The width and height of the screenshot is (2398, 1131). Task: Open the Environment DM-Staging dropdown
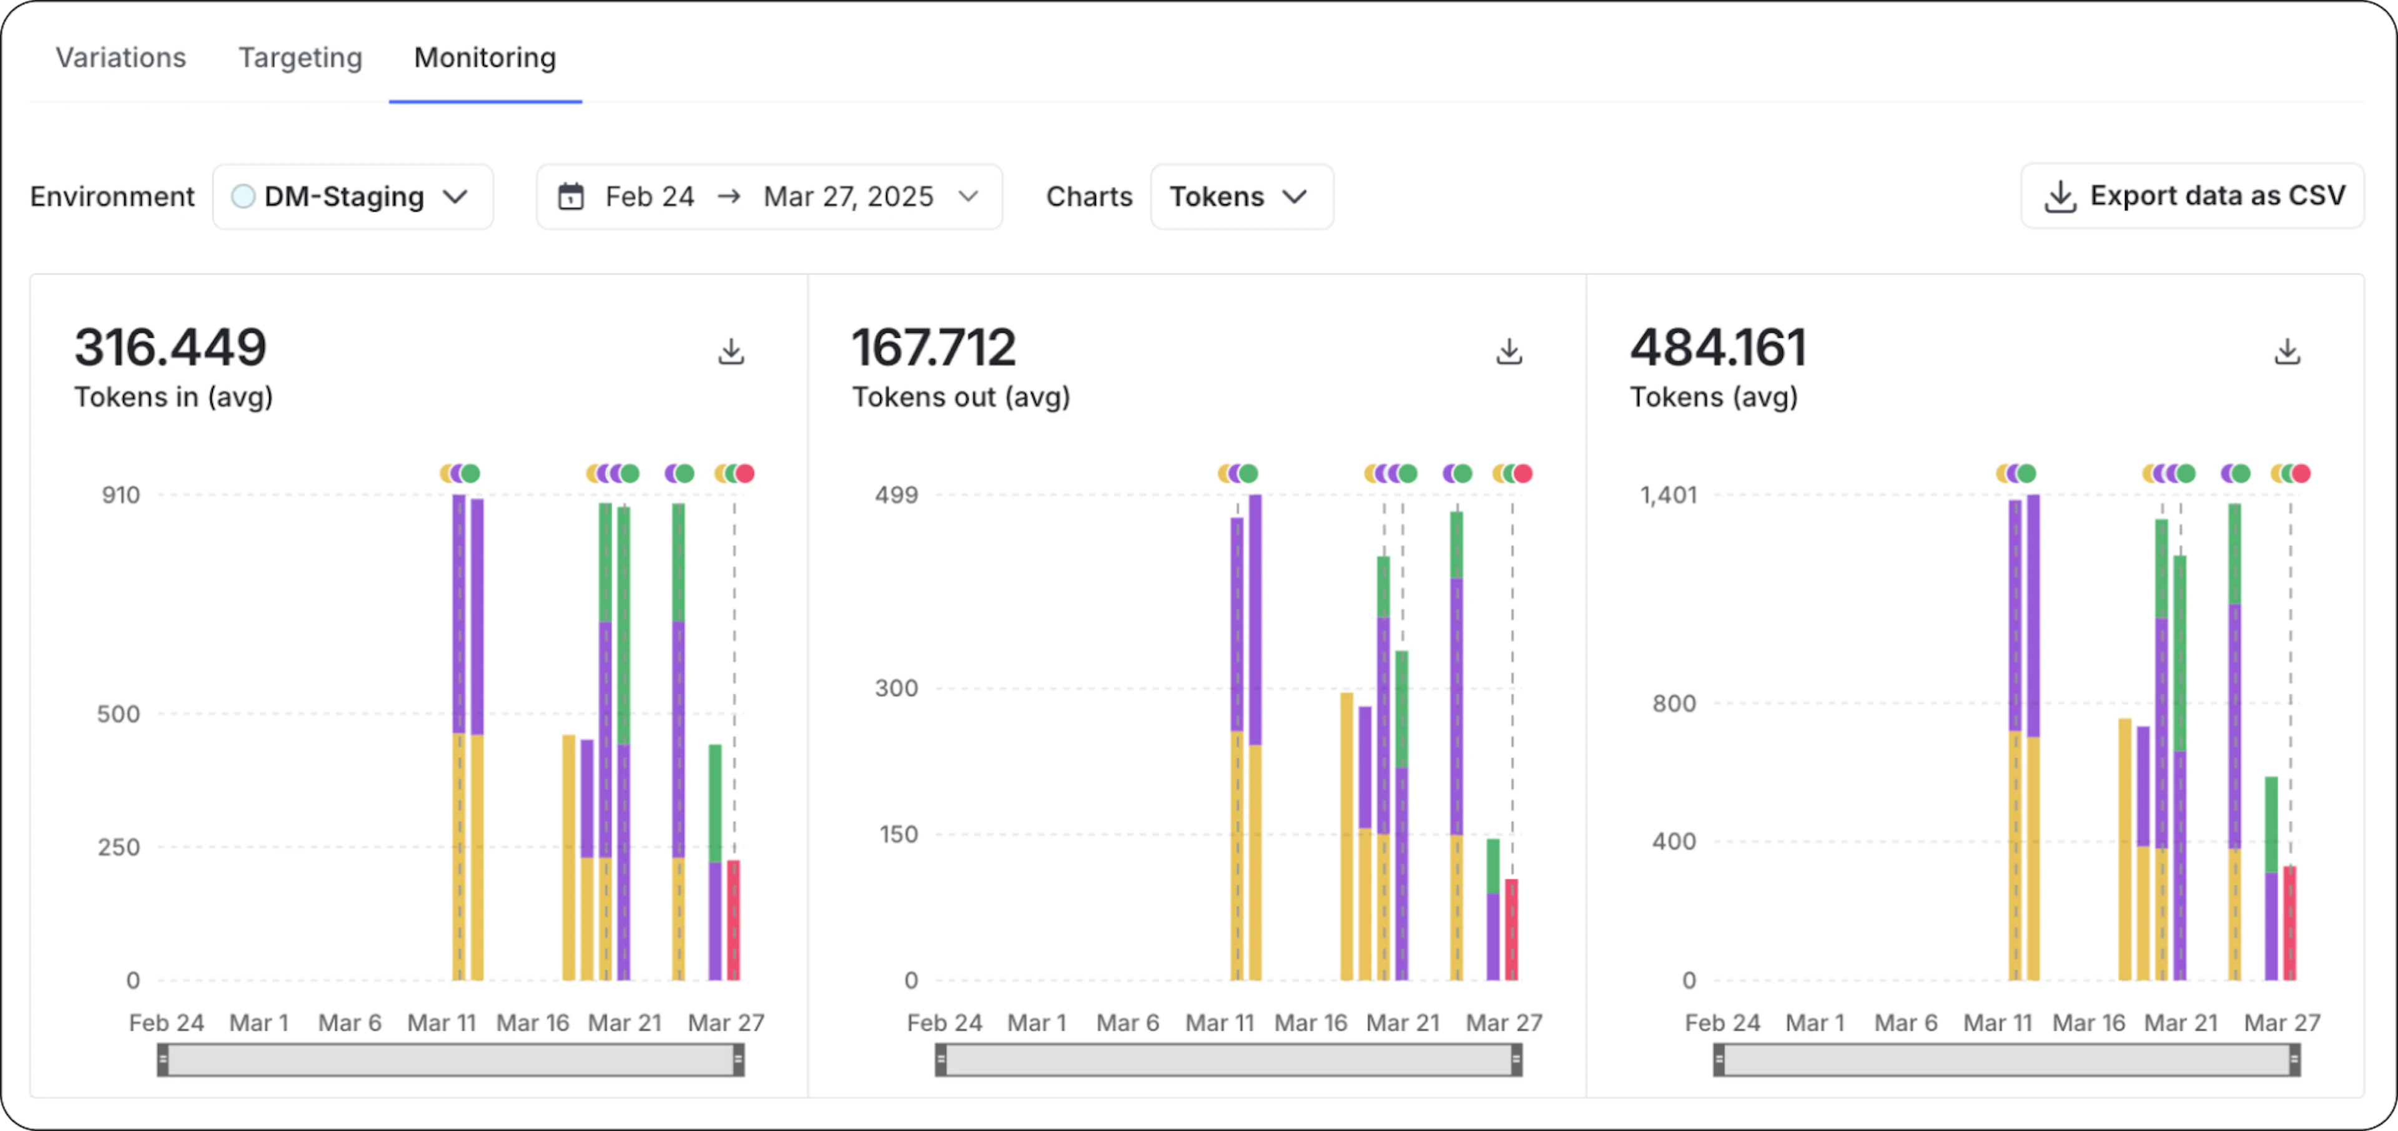(x=353, y=196)
